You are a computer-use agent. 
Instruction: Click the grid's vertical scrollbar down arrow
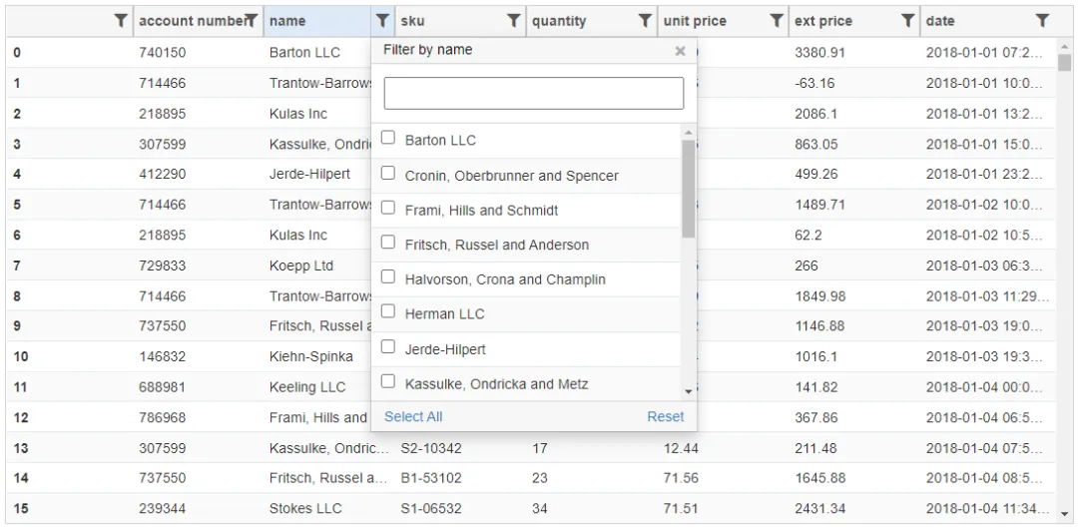(x=1064, y=514)
